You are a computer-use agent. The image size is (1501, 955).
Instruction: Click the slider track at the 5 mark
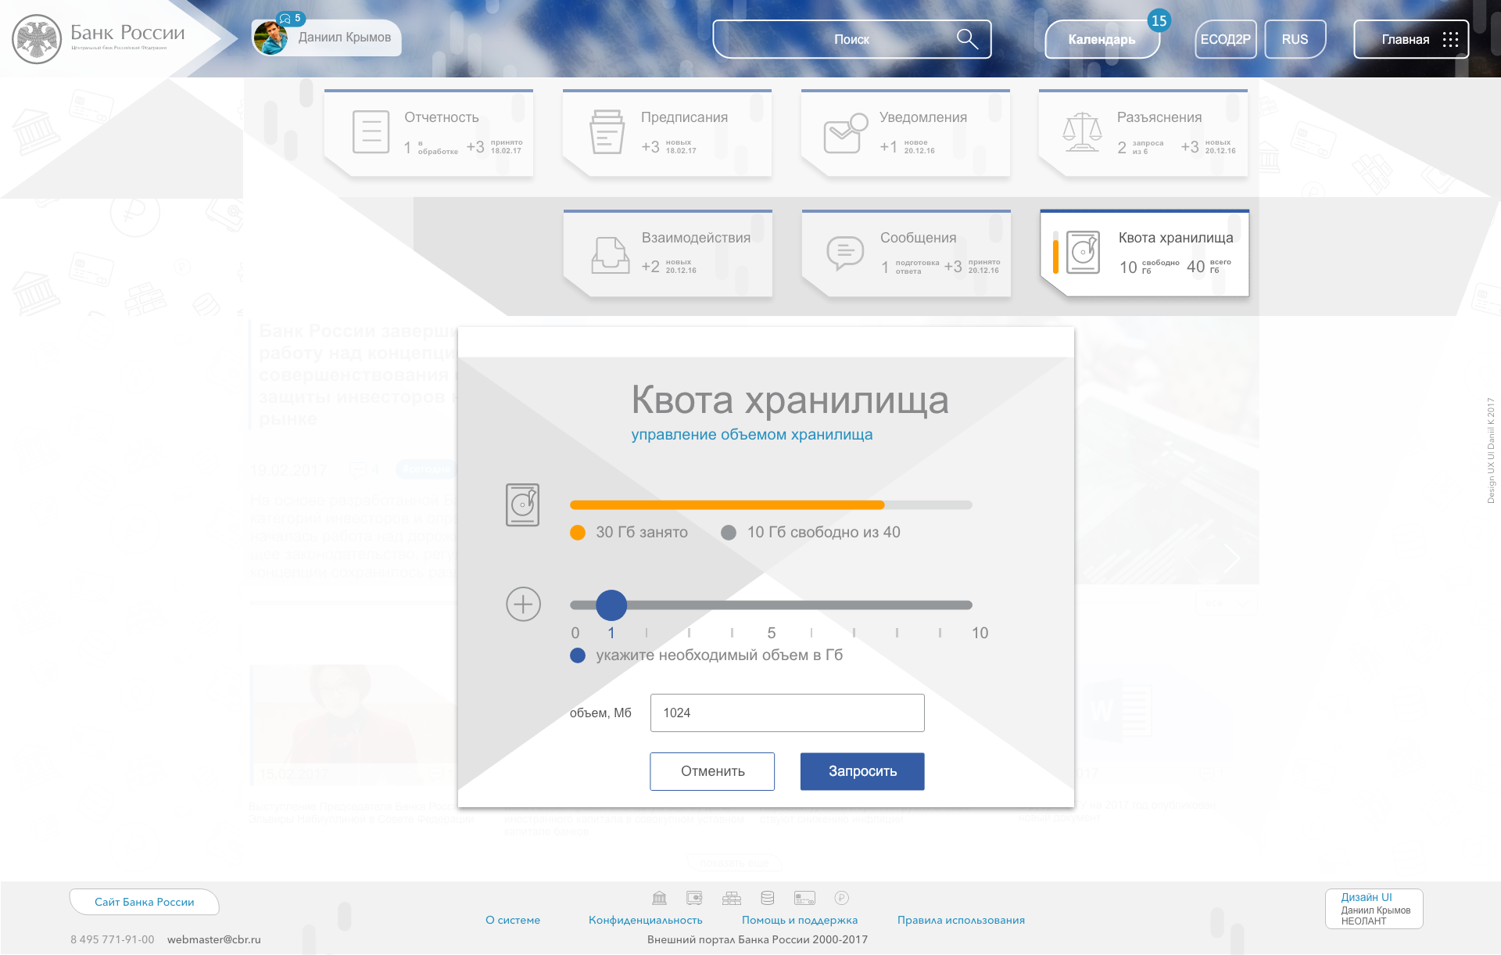tap(772, 605)
